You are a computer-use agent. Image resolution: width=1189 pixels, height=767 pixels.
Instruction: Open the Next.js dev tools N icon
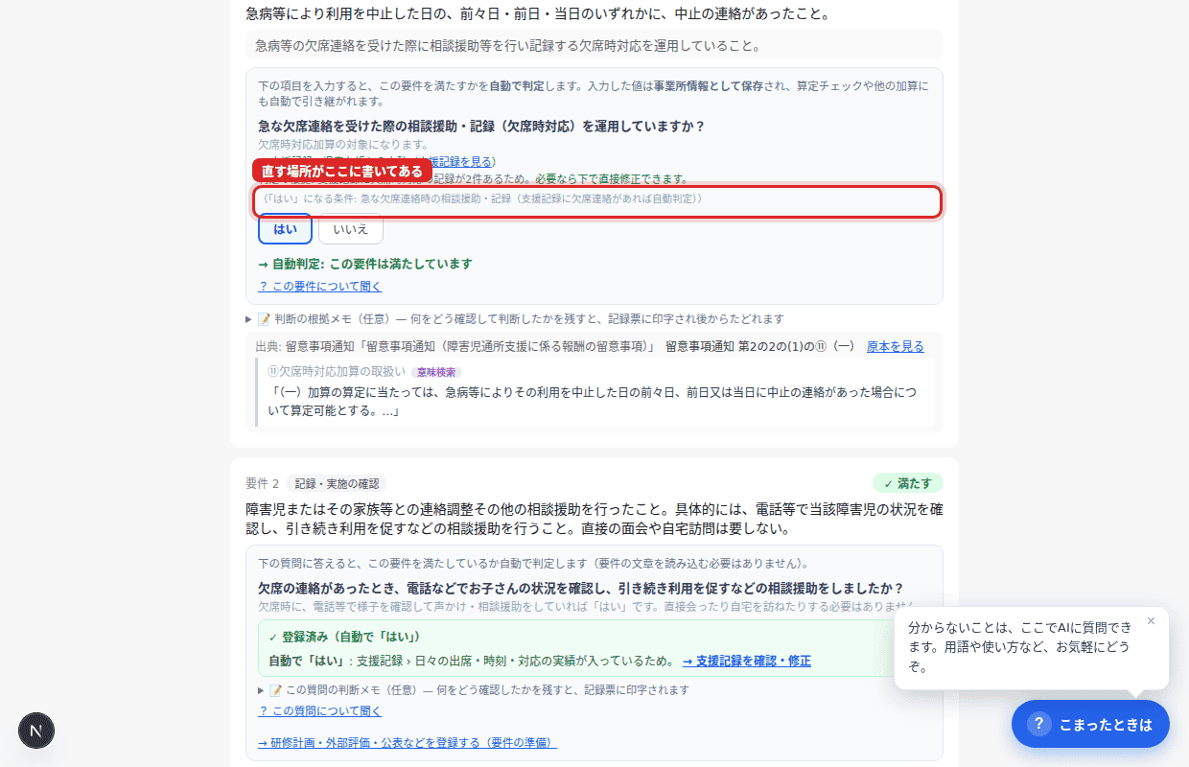[x=36, y=731]
